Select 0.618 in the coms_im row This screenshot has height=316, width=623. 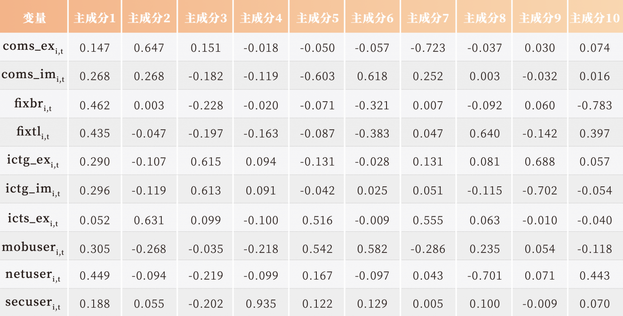tap(372, 76)
